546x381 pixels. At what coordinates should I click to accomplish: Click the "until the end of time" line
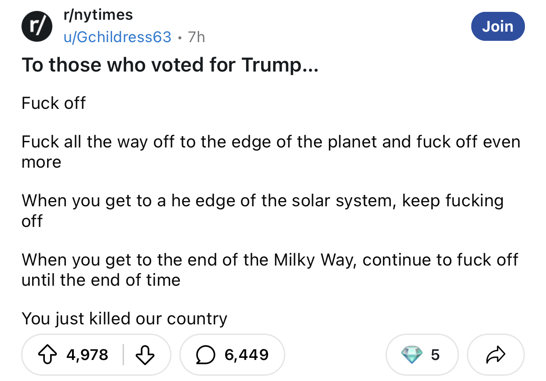[101, 280]
